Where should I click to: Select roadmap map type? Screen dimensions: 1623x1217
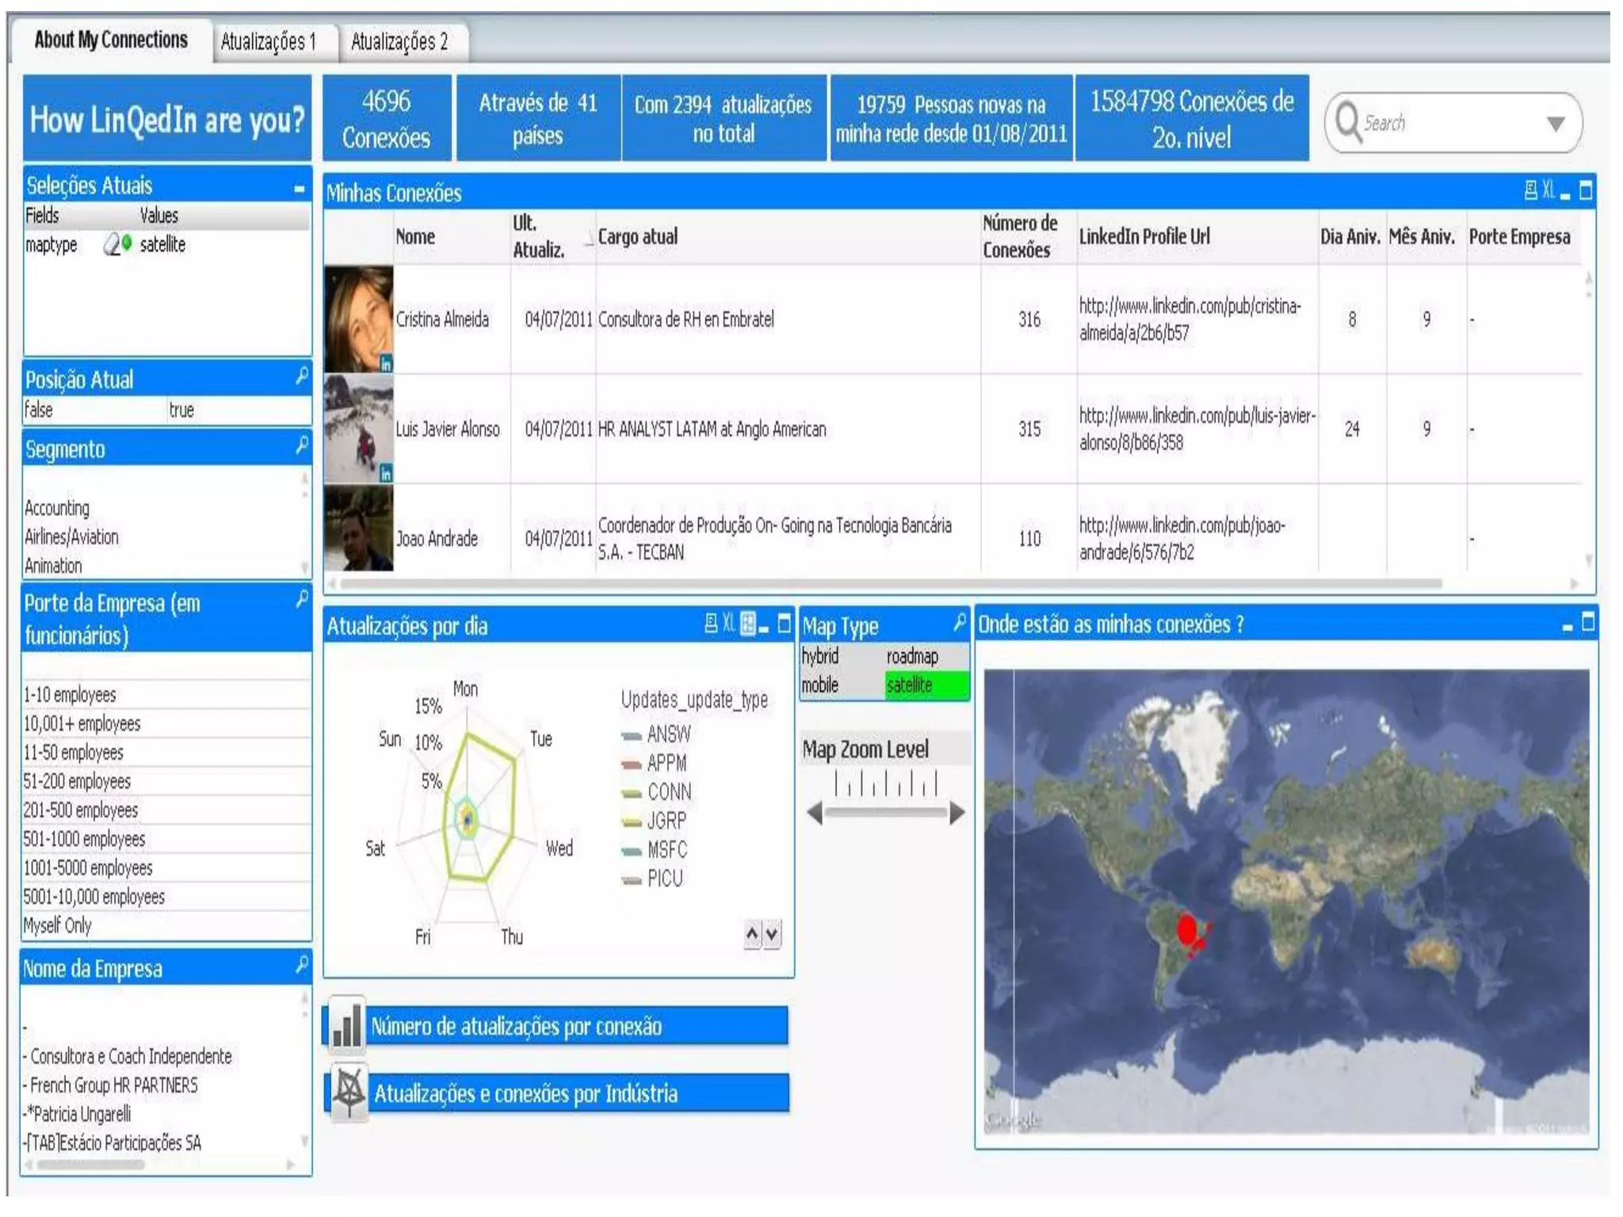912,656
